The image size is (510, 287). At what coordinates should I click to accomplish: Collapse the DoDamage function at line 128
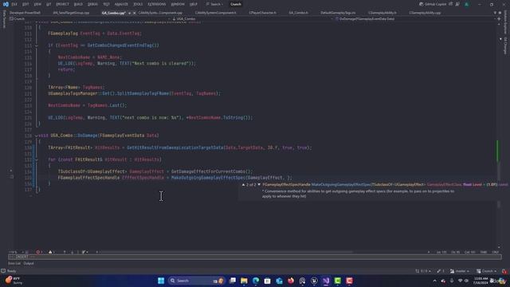pyautogui.click(x=37, y=136)
